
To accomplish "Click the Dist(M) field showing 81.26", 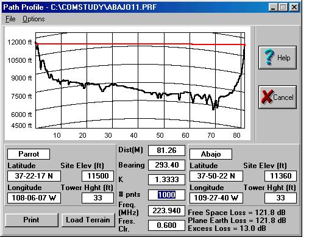I will (166, 150).
